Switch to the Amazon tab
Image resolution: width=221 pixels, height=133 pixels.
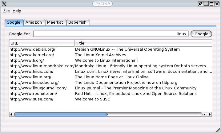pos(34,22)
